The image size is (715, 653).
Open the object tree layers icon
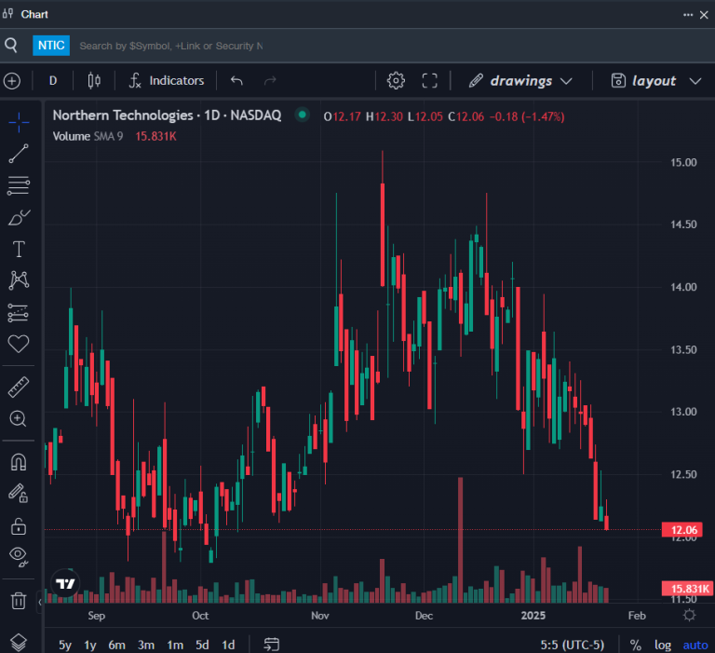19,643
